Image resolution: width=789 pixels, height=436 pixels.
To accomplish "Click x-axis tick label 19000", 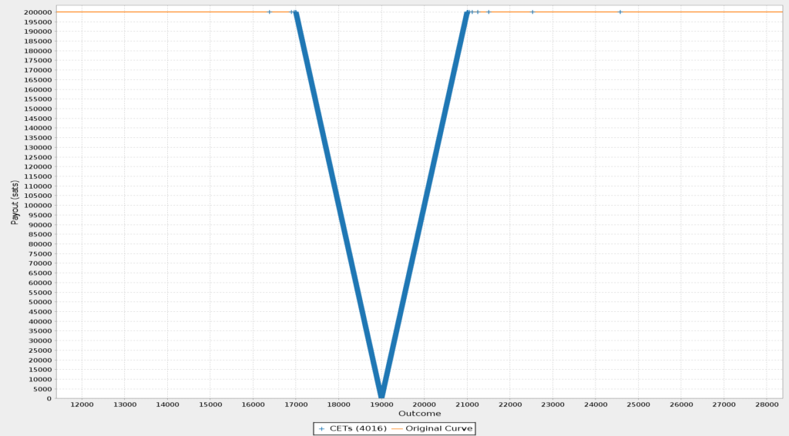I will pyautogui.click(x=381, y=404).
